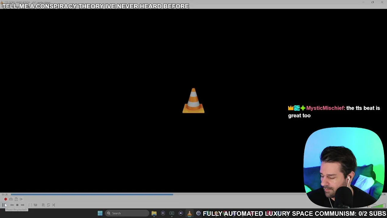The image size is (387, 218).
Task: Toggle A-to-B loop points
Action: (x=16, y=199)
